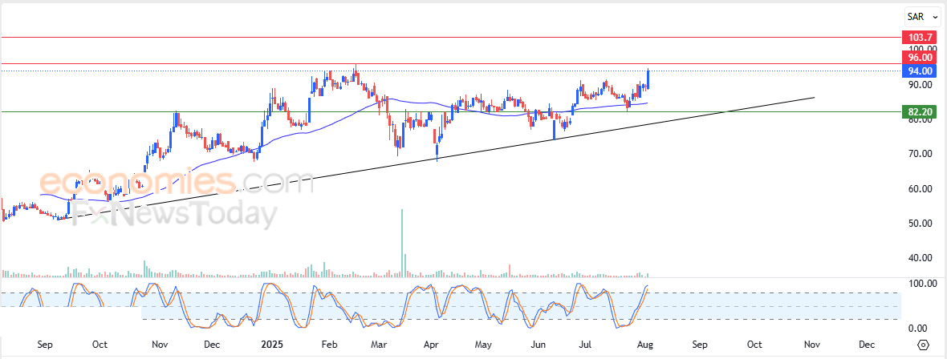Screen dimensions: 947x359
Task: Select the Jul label on the time axis
Action: coord(586,345)
